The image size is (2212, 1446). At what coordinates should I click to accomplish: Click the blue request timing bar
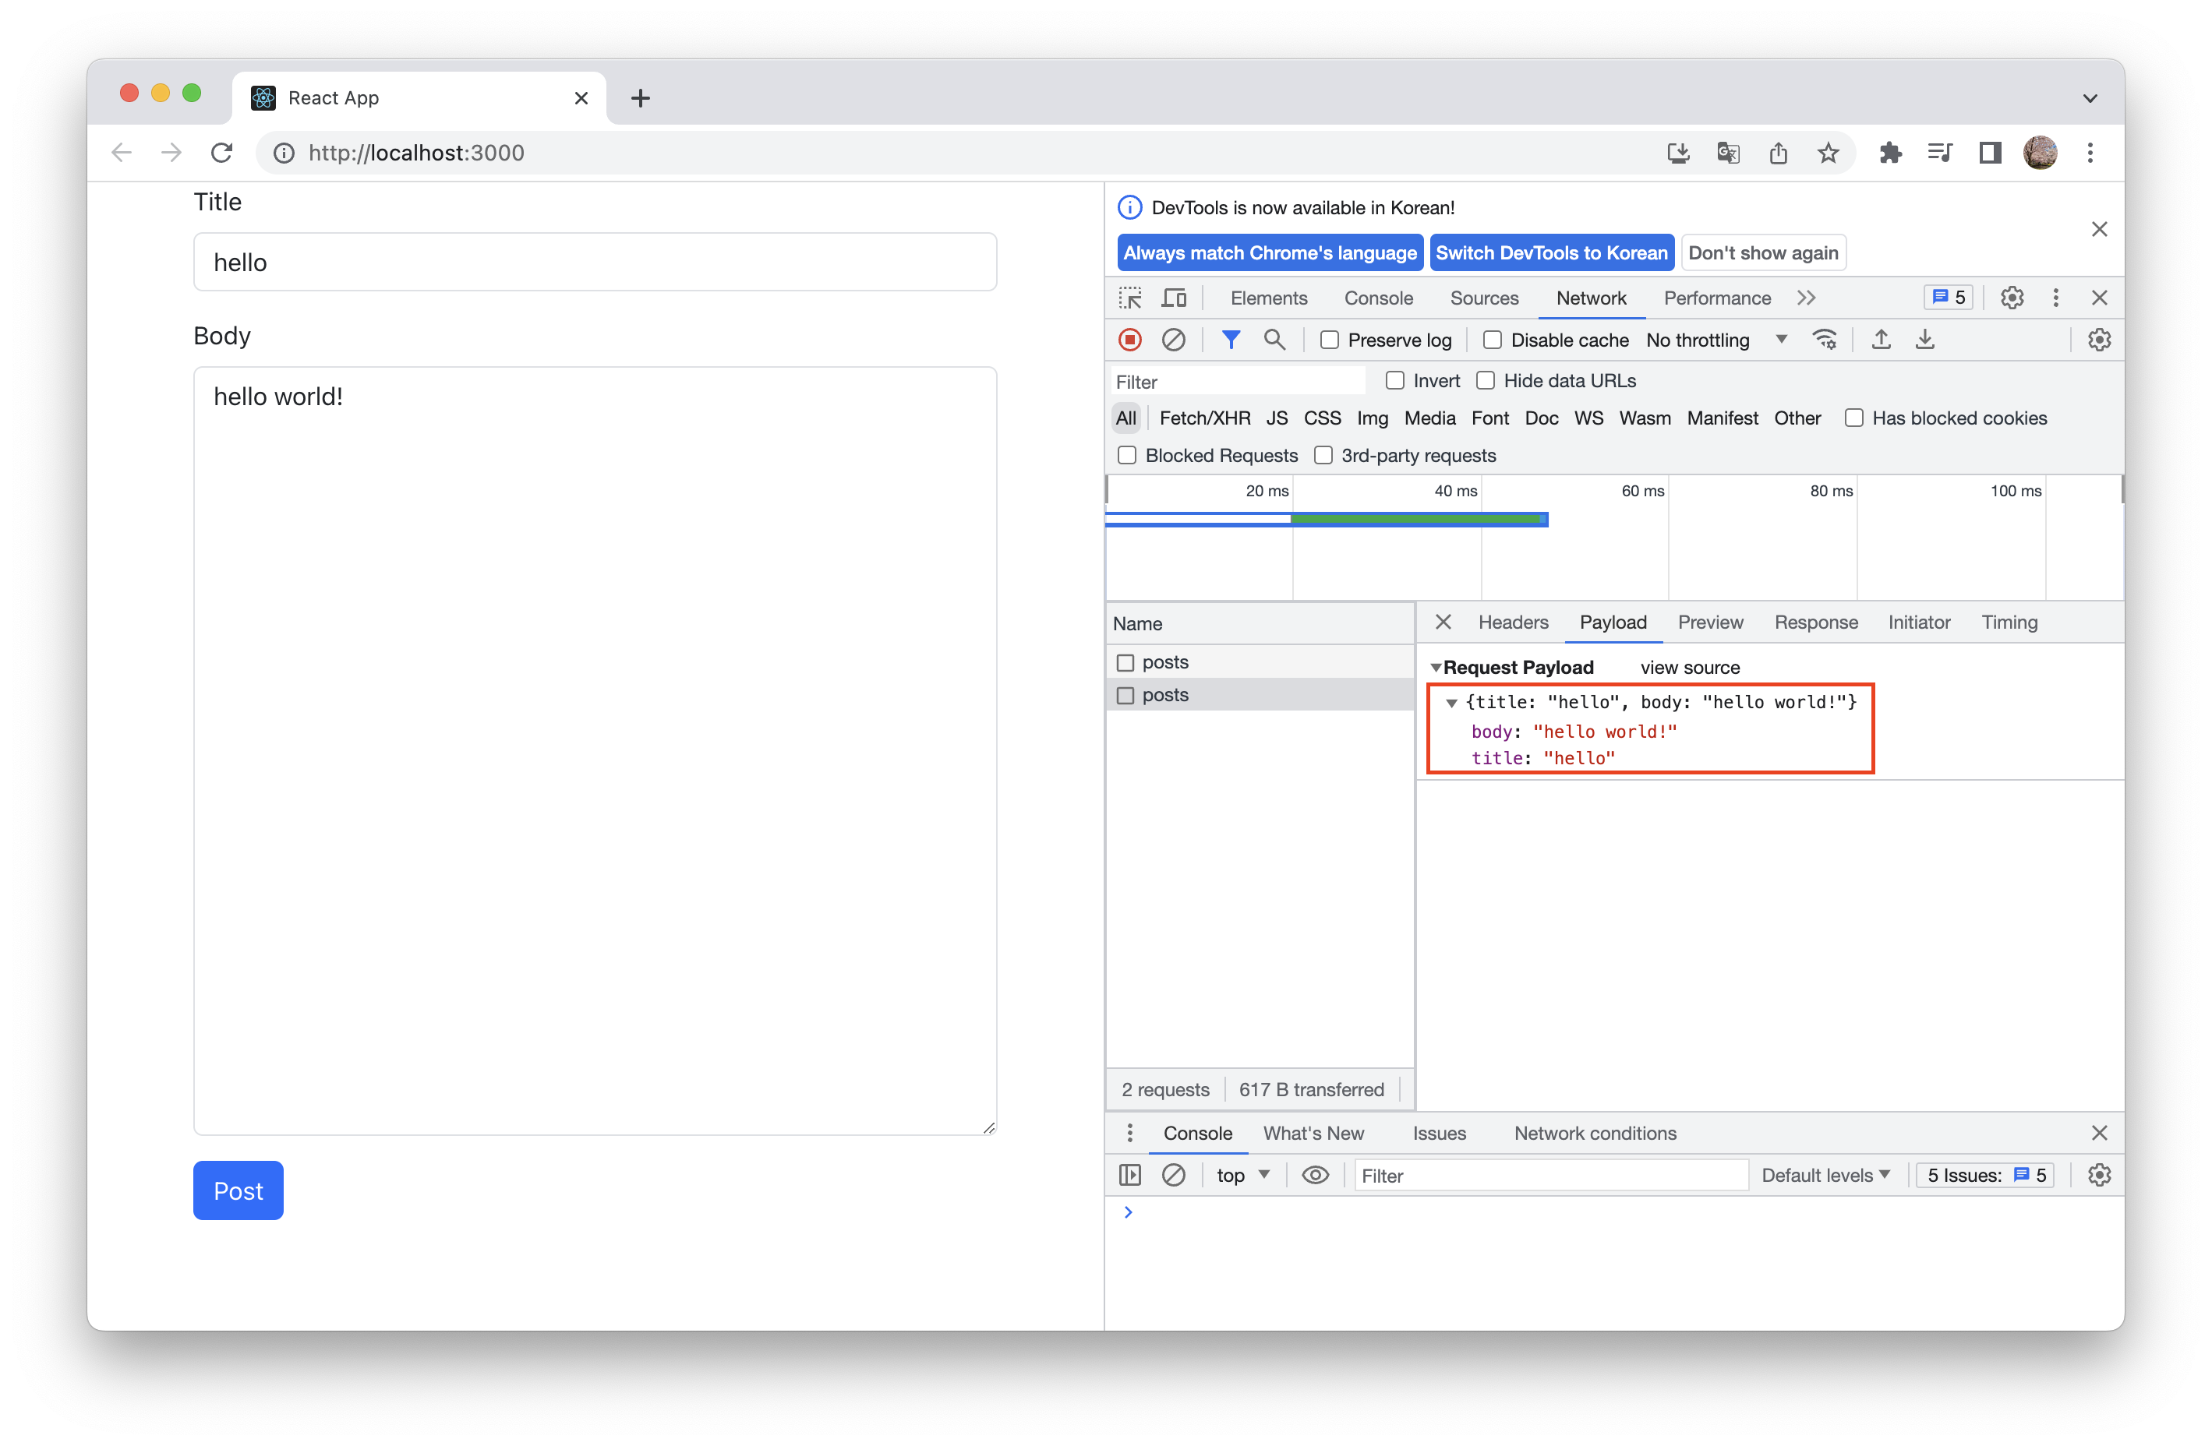click(1198, 517)
